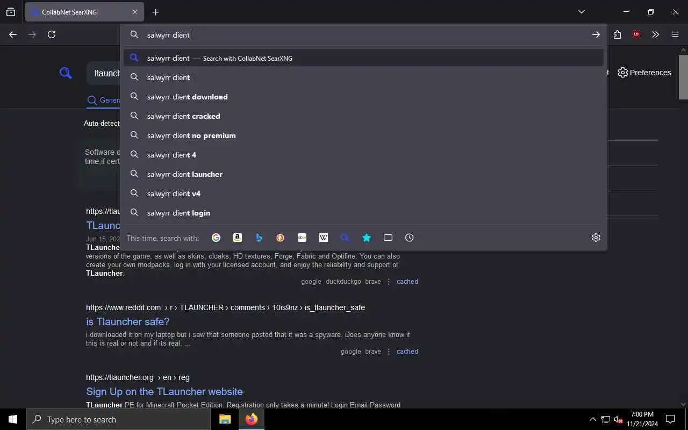Open Firefox View icon
Viewport: 688px width, 430px height.
[x=11, y=12]
